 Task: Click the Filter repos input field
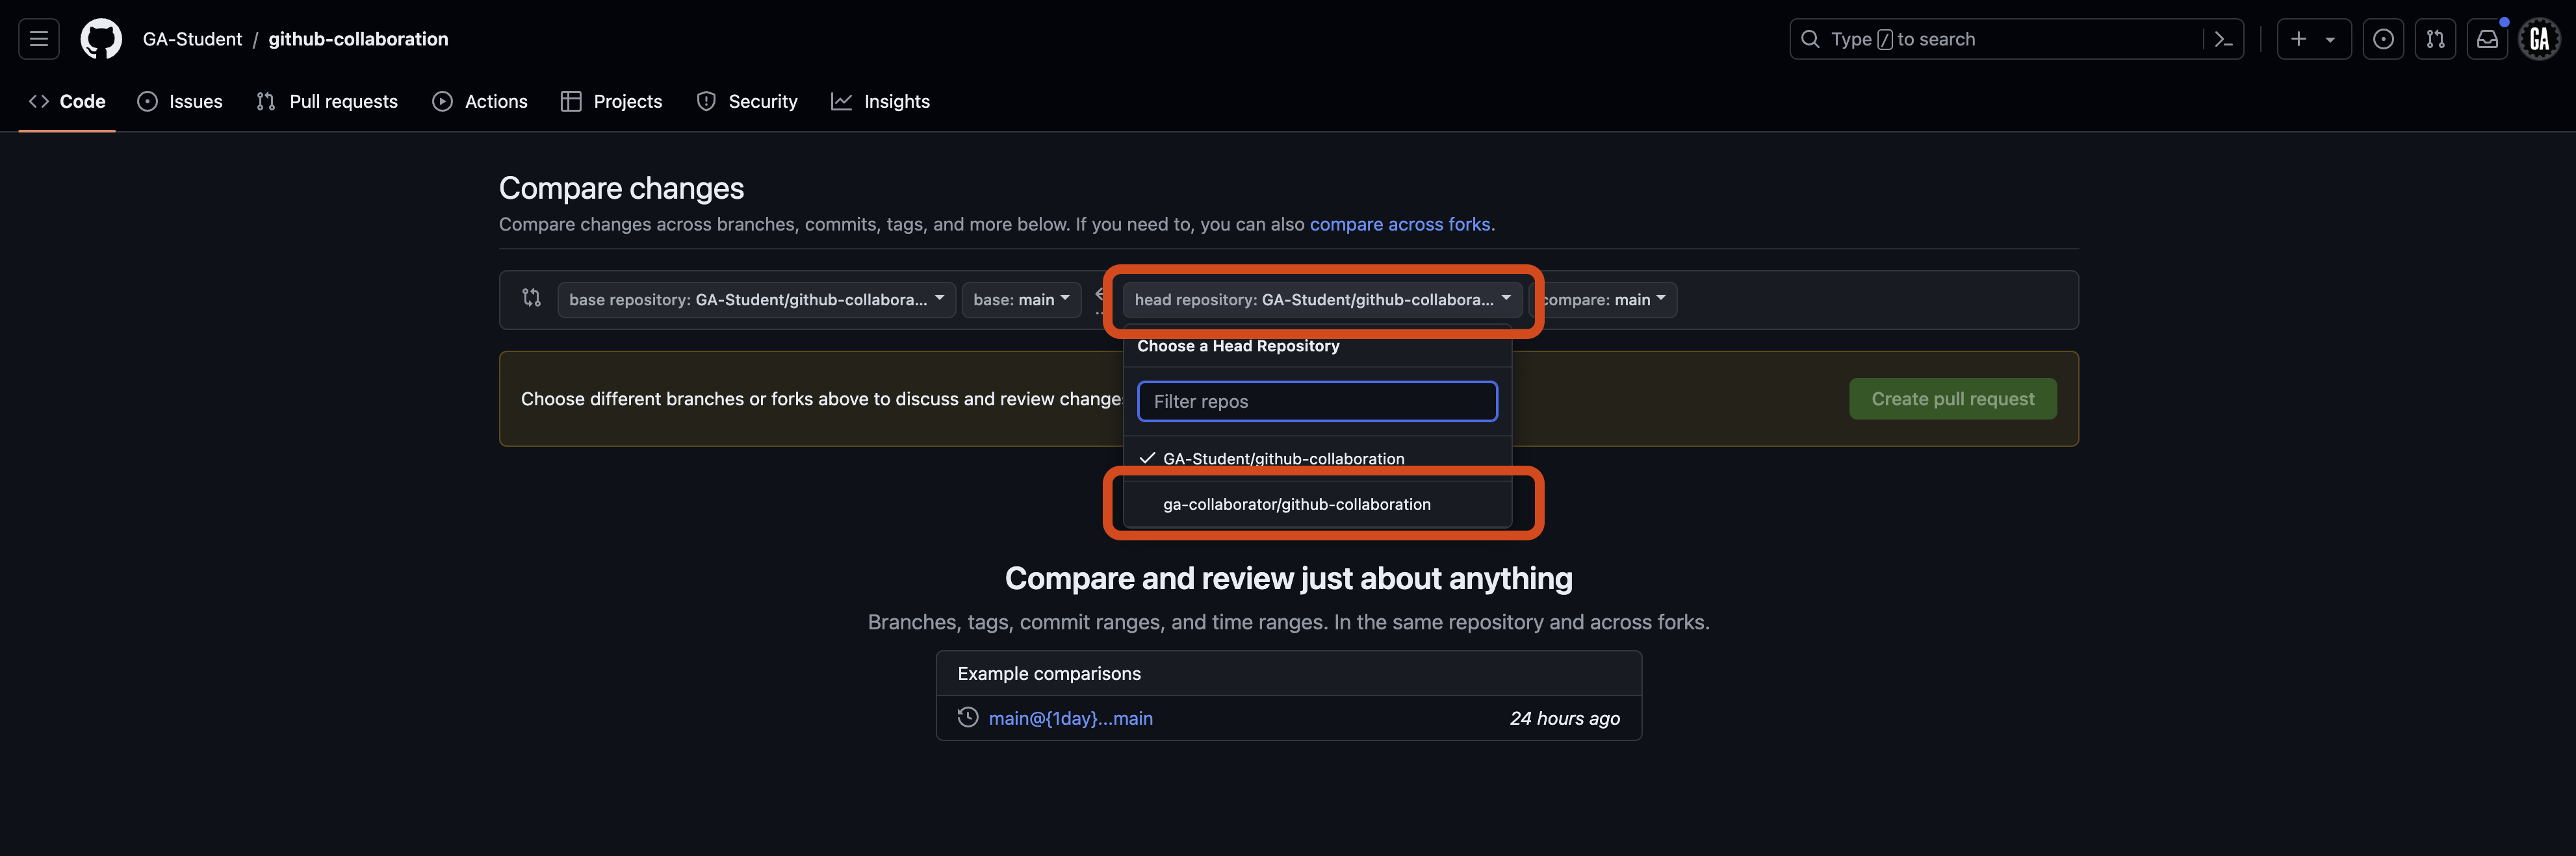[x=1316, y=401]
